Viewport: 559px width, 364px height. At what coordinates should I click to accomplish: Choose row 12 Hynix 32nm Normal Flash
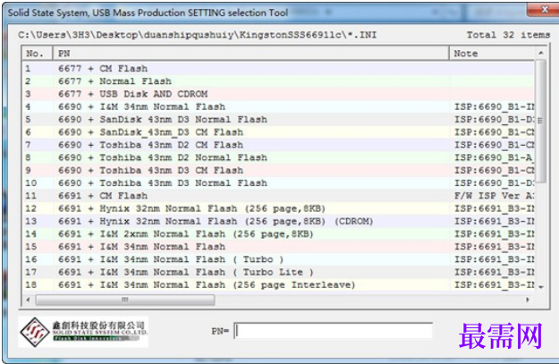click(278, 208)
